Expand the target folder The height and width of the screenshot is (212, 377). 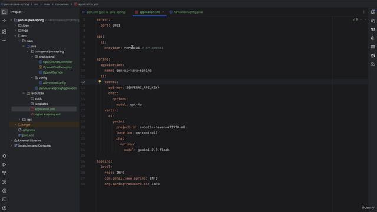click(15, 125)
